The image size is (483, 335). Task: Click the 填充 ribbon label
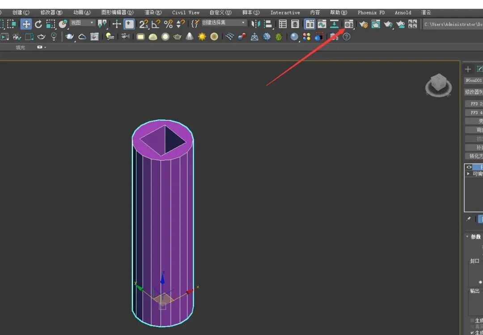(20, 47)
